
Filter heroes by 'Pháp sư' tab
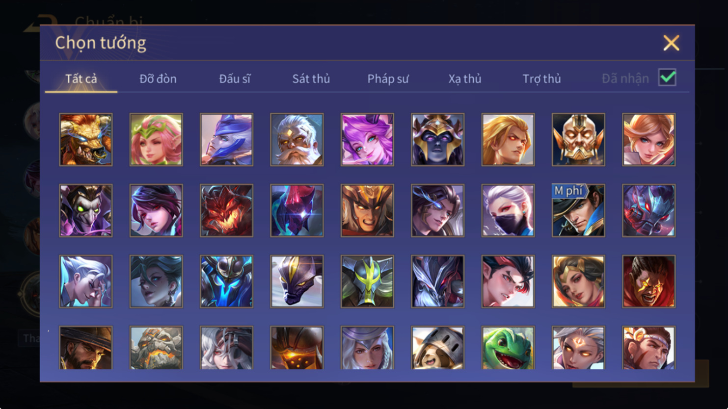click(388, 78)
